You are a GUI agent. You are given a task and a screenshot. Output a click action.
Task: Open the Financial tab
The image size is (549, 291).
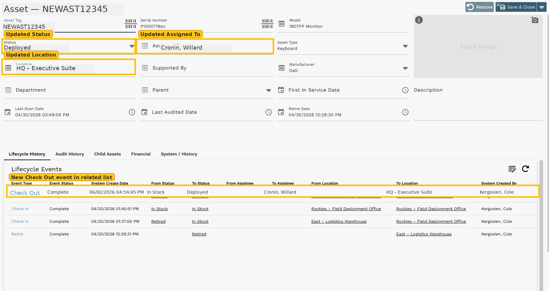[141, 154]
